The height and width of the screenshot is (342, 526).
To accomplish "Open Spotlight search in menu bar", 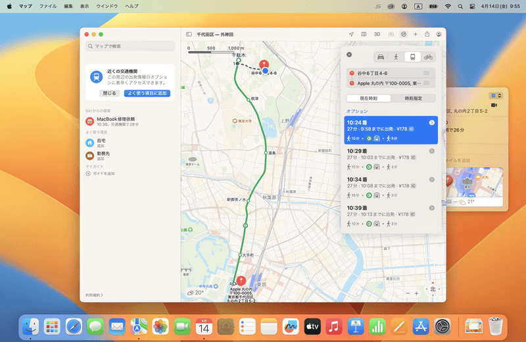I will click(x=460, y=6).
